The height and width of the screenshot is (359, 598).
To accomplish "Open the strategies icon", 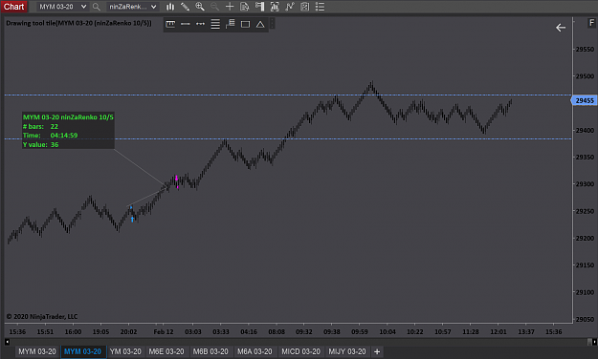I will point(304,7).
